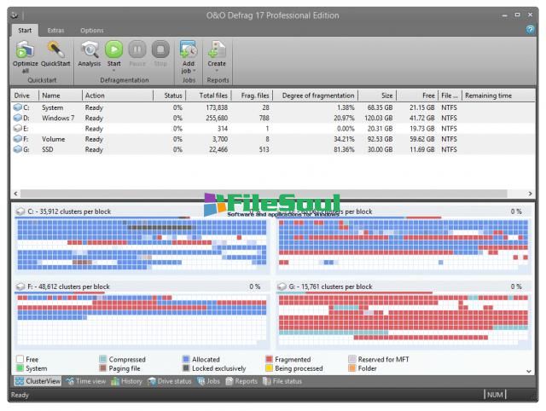Viewport: 546px width, 411px height.
Task: Click the Optimize all icon
Action: (x=25, y=51)
